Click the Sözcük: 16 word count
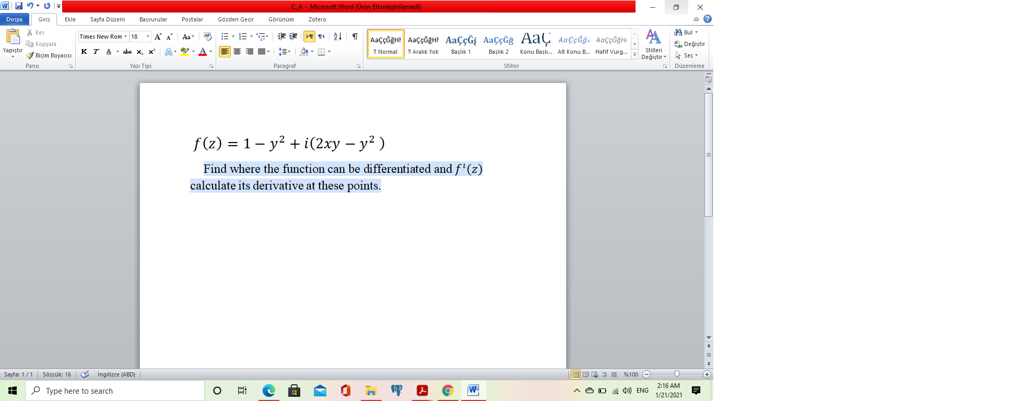The width and height of the screenshot is (1035, 401). [x=57, y=374]
